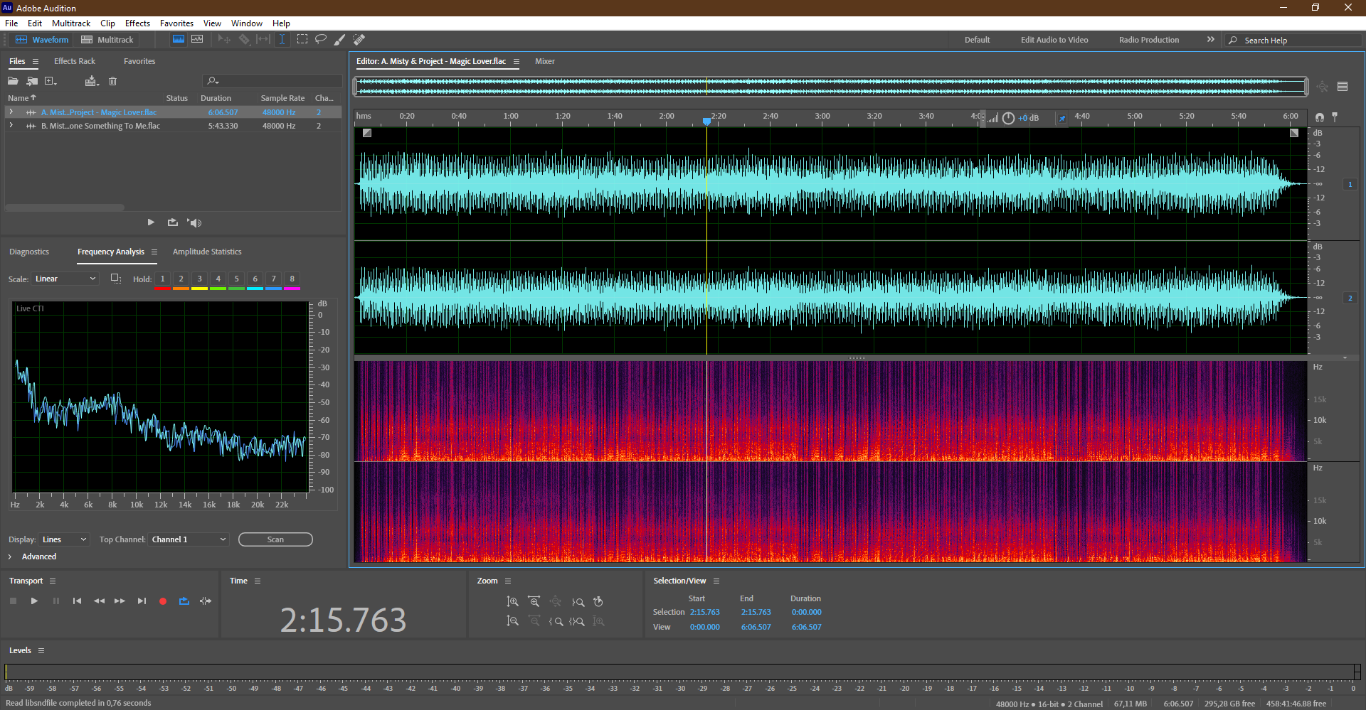
Task: Move playhead to previous marker
Action: (x=77, y=601)
